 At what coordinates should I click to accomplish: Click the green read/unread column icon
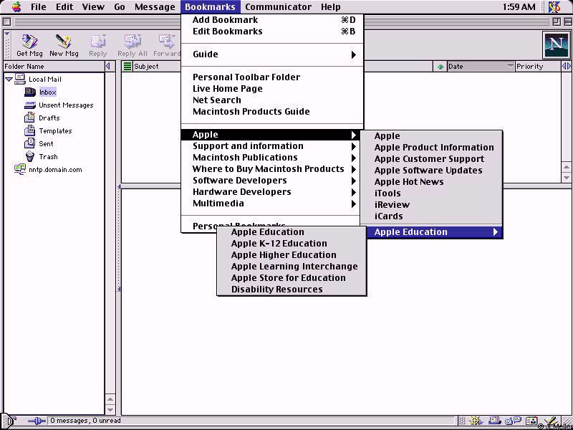[440, 67]
